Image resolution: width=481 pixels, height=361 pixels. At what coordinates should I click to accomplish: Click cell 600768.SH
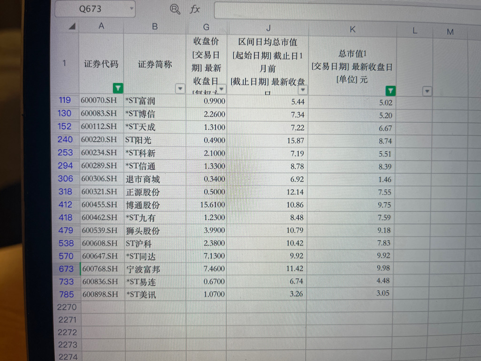(102, 269)
